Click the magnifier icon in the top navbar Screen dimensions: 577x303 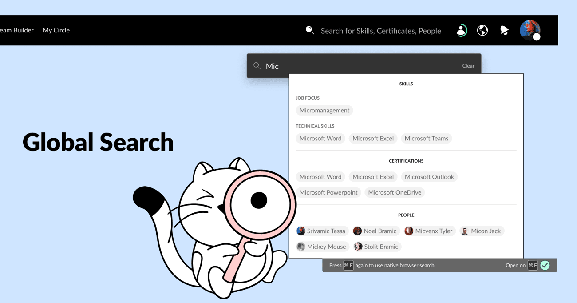pos(310,30)
